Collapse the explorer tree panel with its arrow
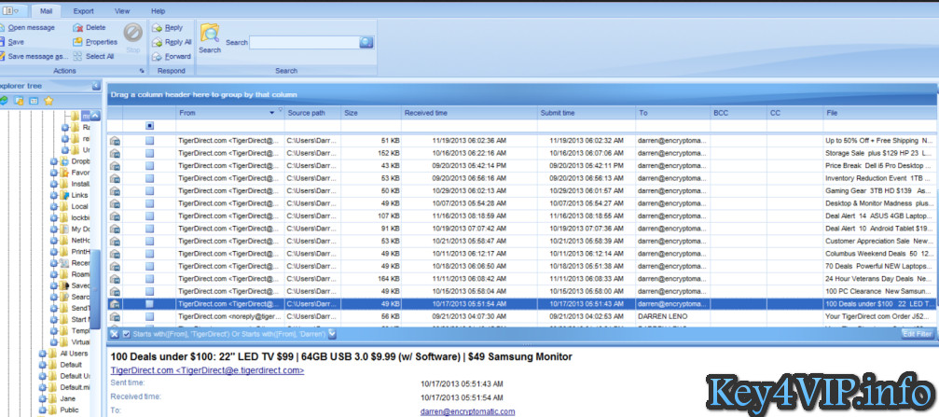This screenshot has height=417, width=939. pyautogui.click(x=96, y=86)
